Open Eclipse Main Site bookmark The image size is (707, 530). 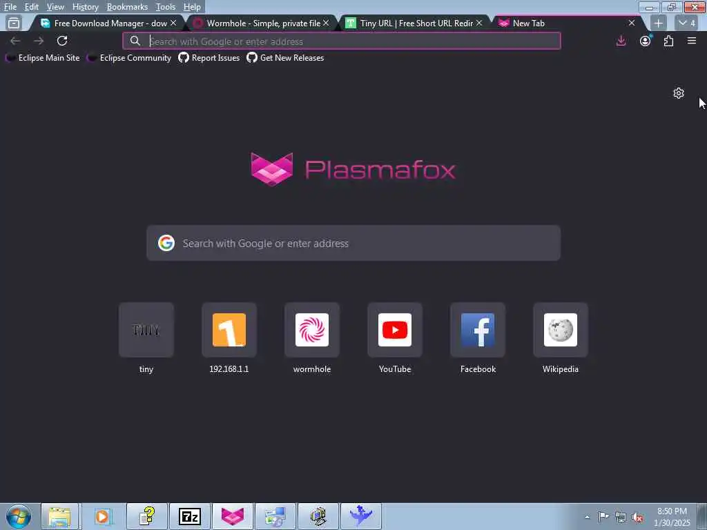pos(43,58)
